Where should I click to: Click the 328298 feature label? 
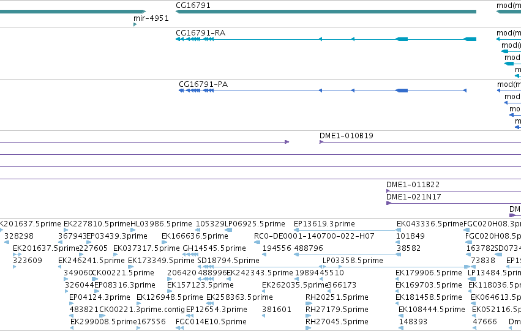click(x=18, y=236)
